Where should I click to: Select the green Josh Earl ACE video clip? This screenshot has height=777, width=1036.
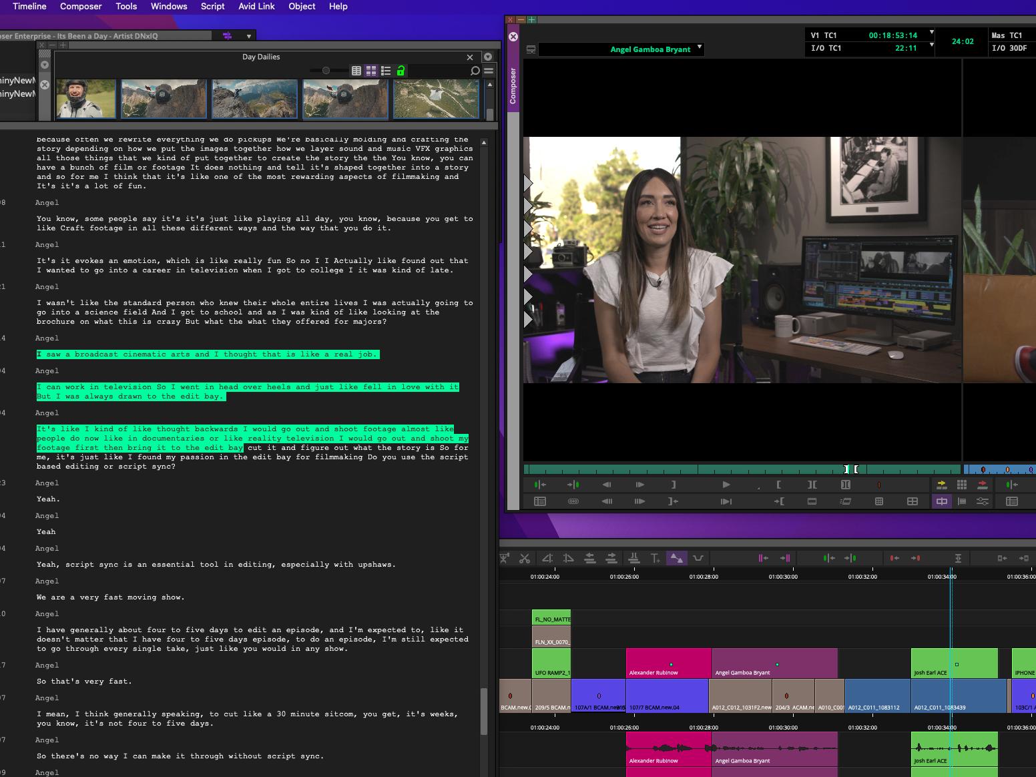[x=954, y=664]
